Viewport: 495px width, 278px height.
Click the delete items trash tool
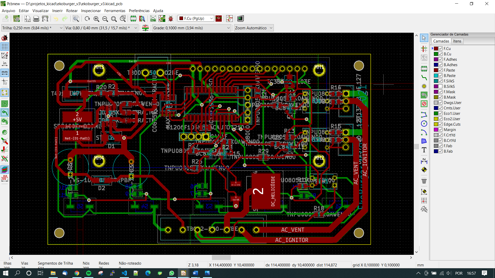[x=424, y=181]
